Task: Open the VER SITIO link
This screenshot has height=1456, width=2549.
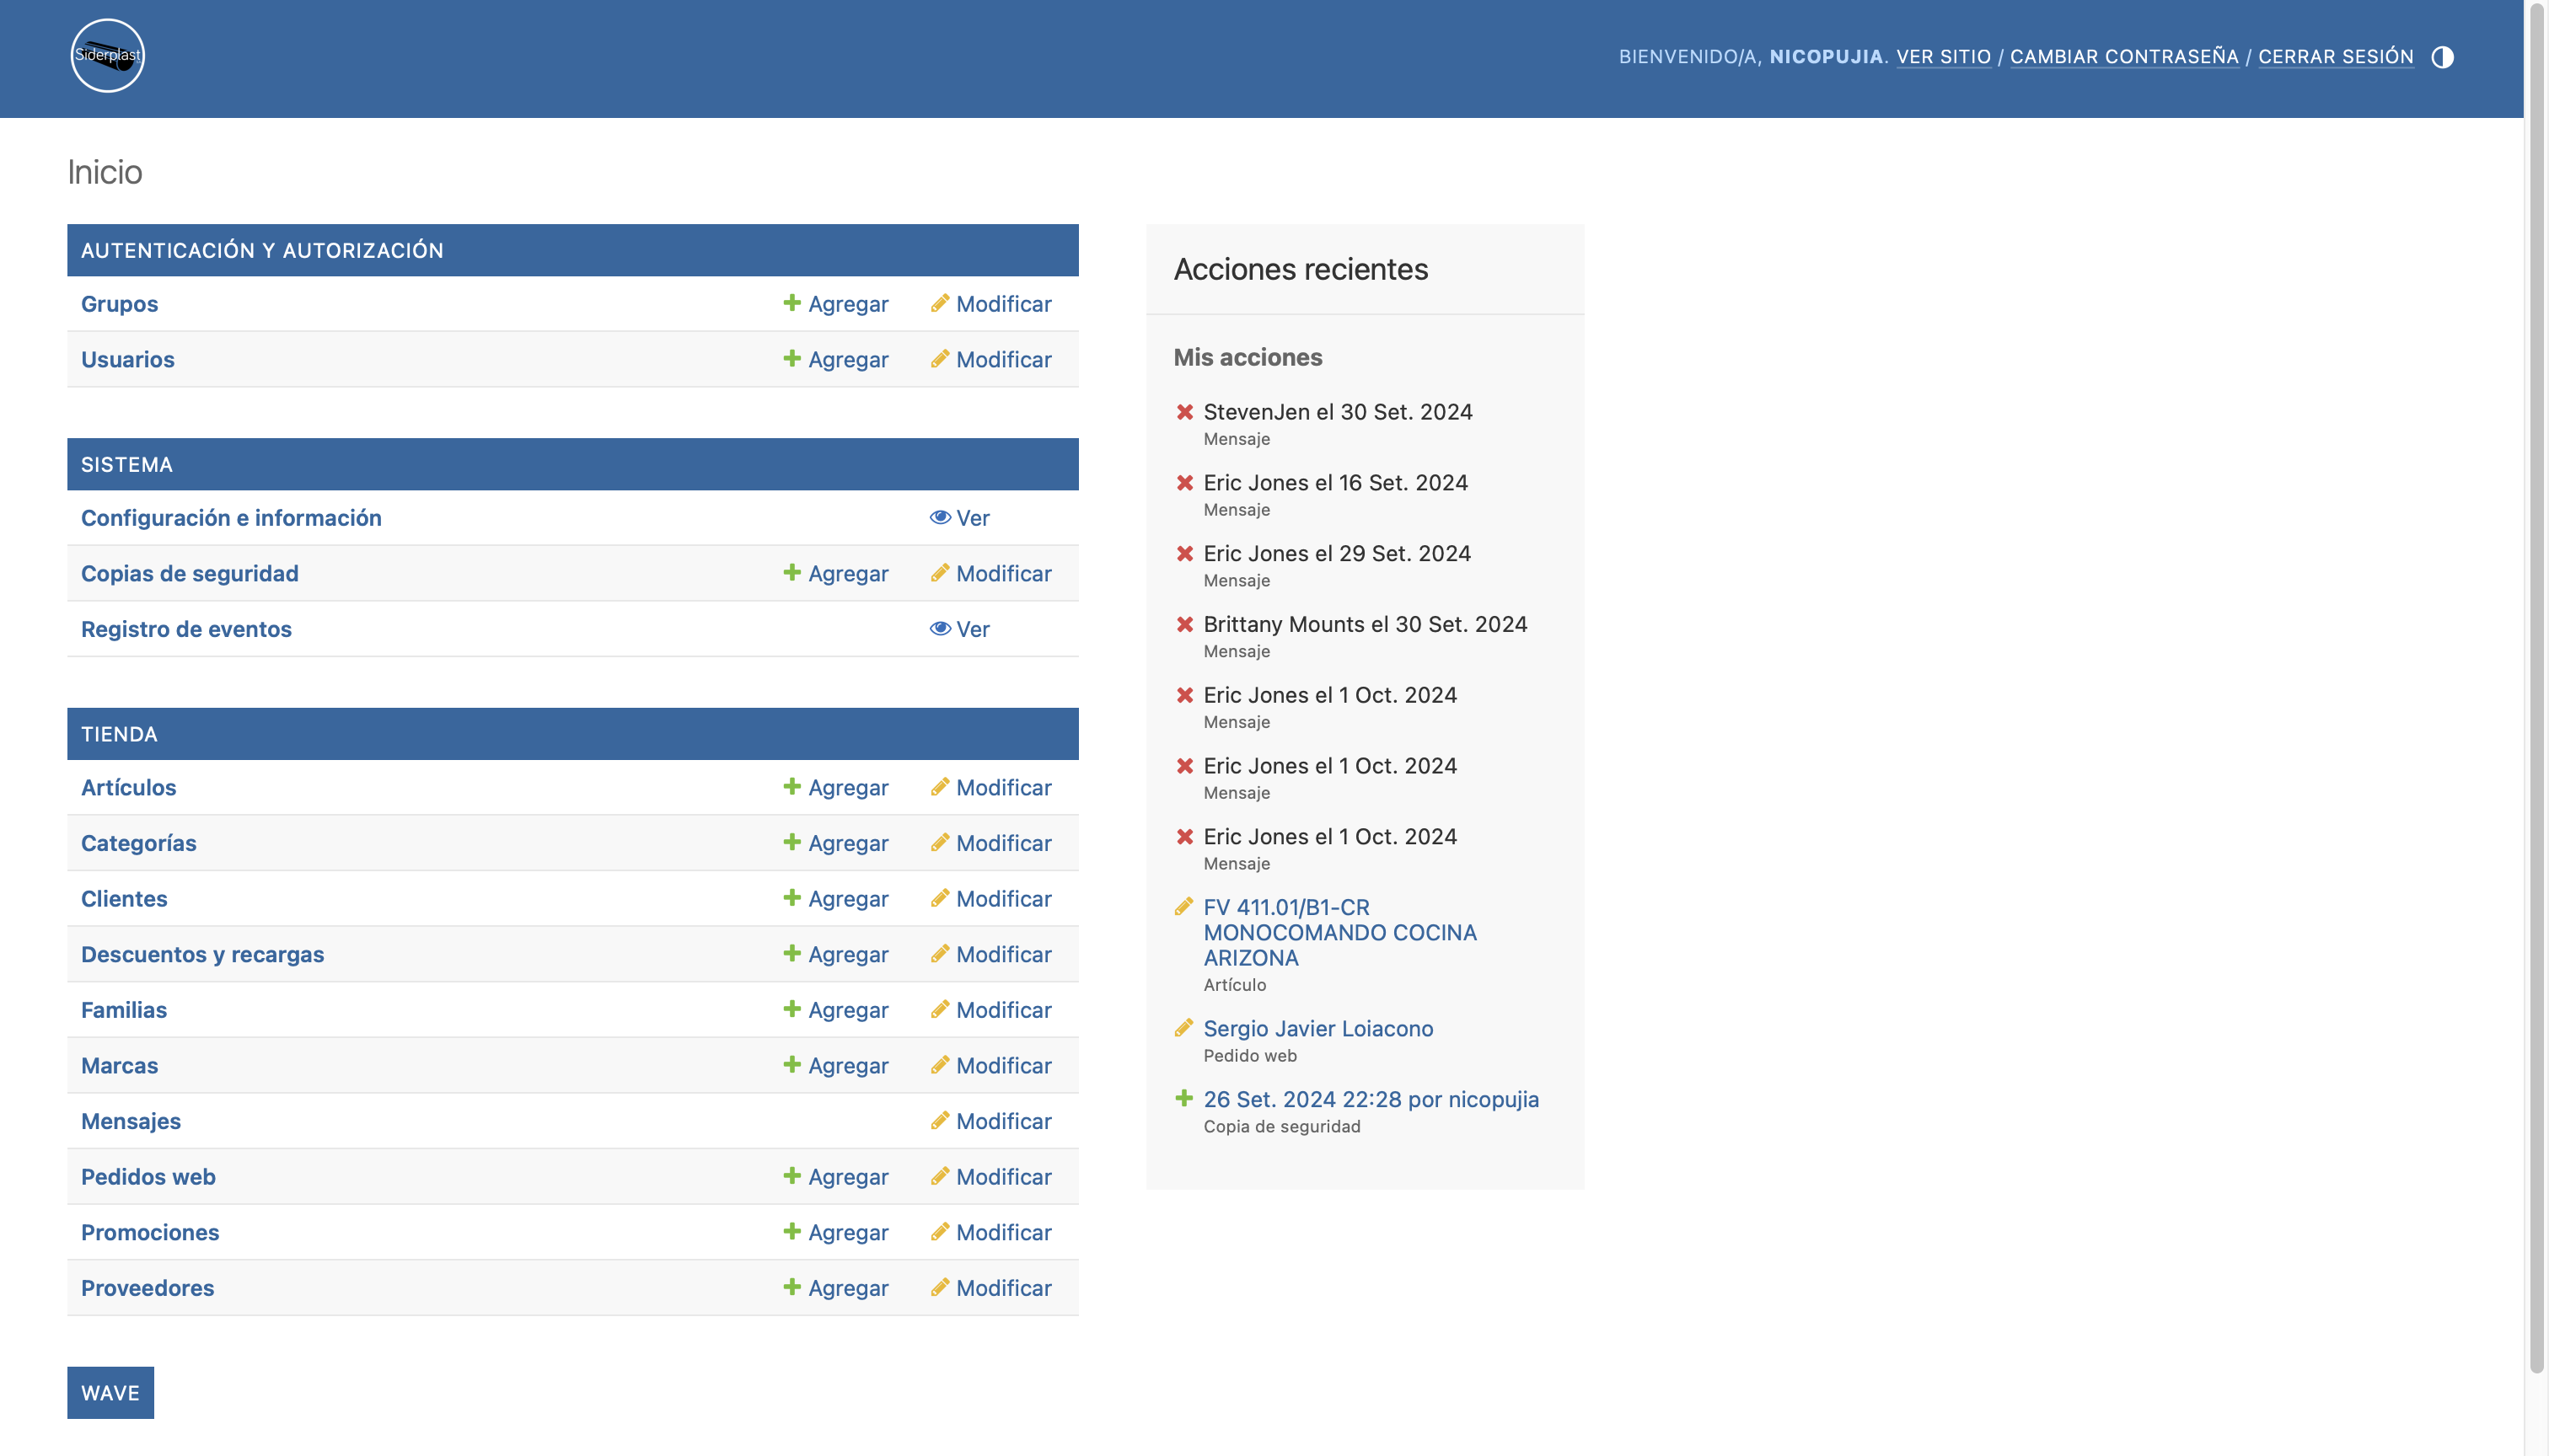Action: coord(1943,57)
